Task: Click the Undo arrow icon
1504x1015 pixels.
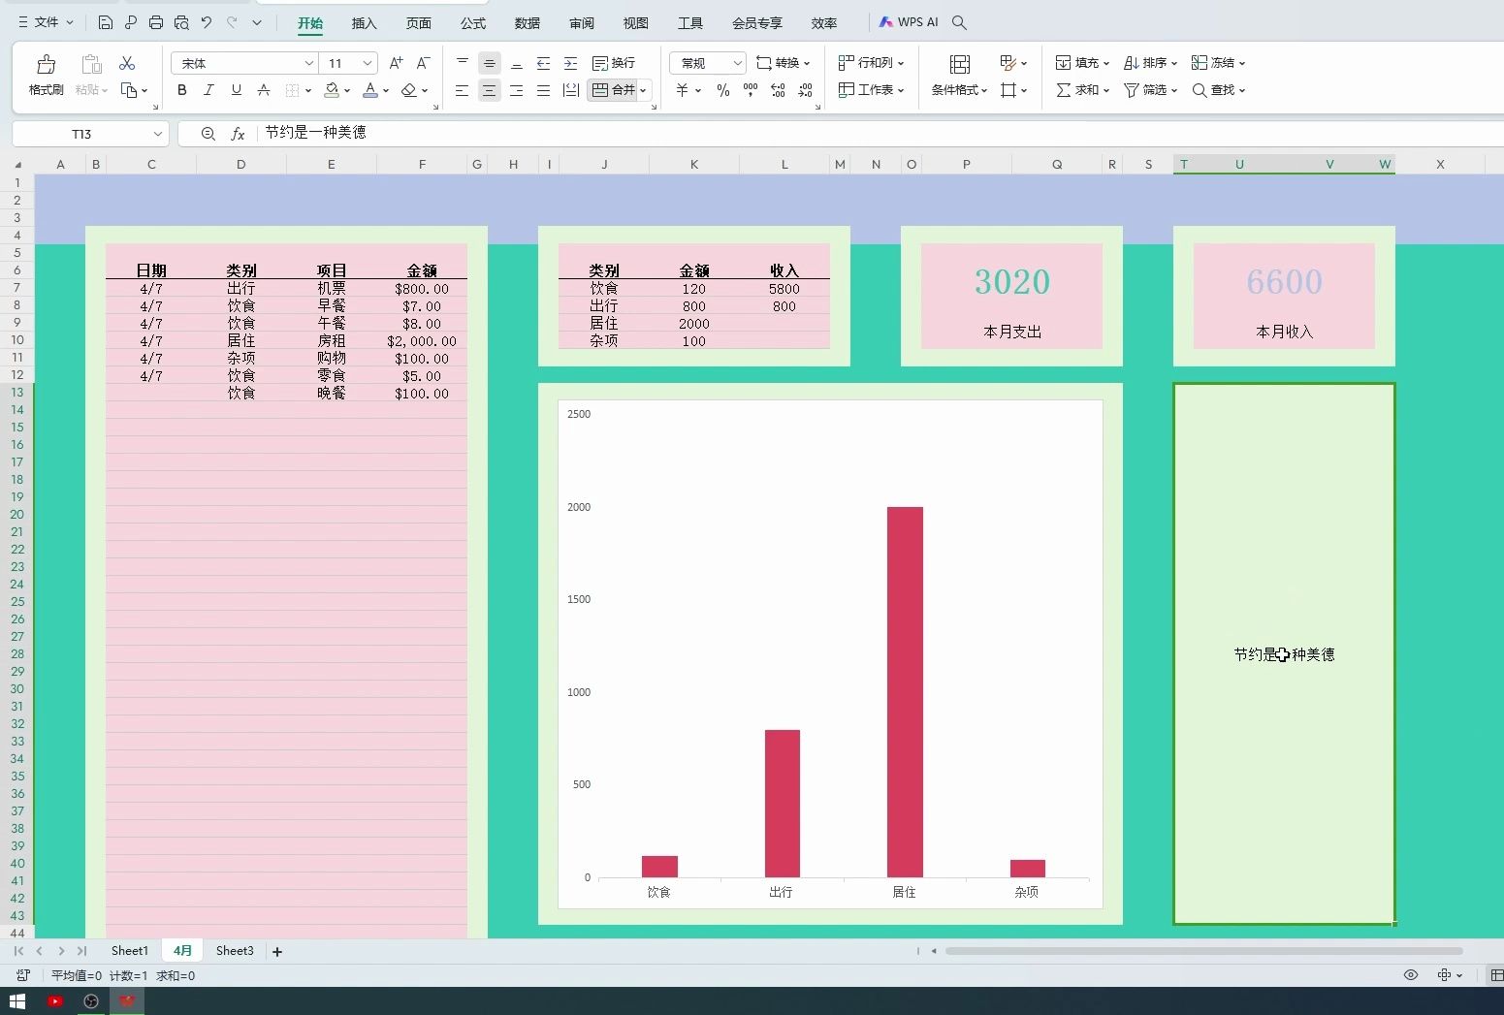Action: [207, 22]
